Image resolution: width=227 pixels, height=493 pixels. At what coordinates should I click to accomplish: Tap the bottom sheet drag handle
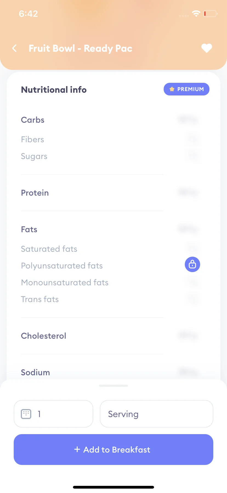click(113, 386)
